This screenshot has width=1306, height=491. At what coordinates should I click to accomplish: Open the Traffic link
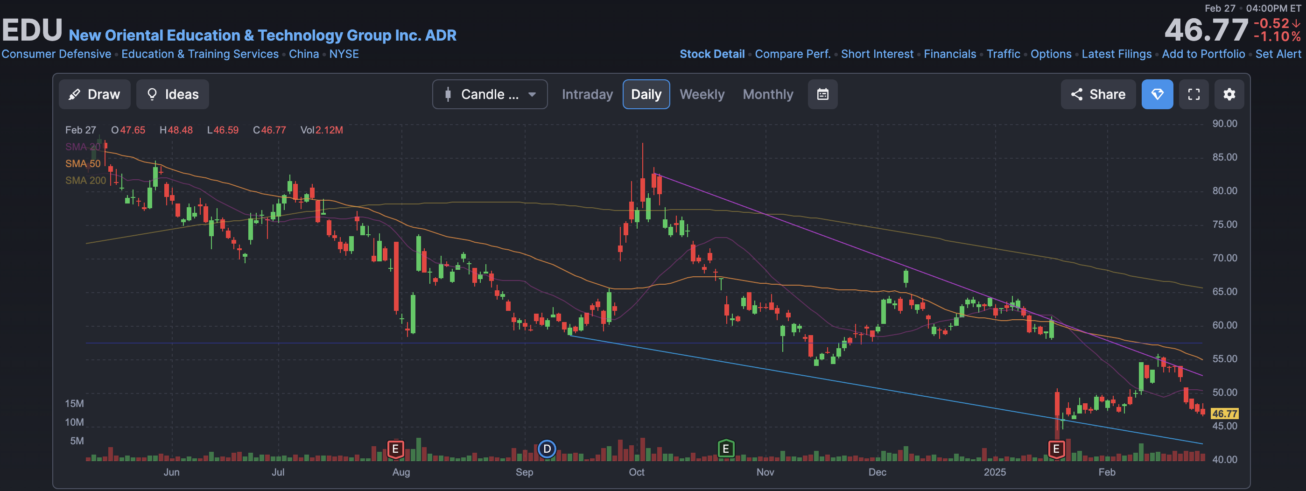[1003, 54]
